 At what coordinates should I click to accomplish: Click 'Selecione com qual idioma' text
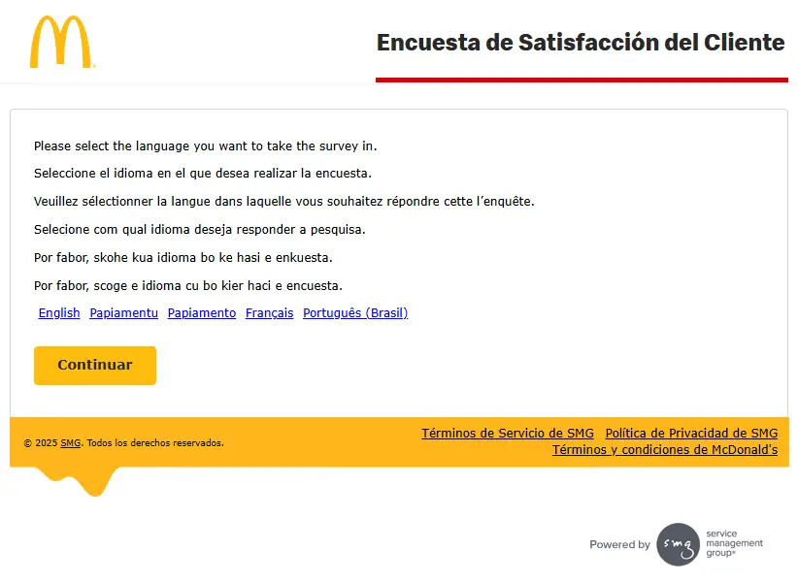200,230
